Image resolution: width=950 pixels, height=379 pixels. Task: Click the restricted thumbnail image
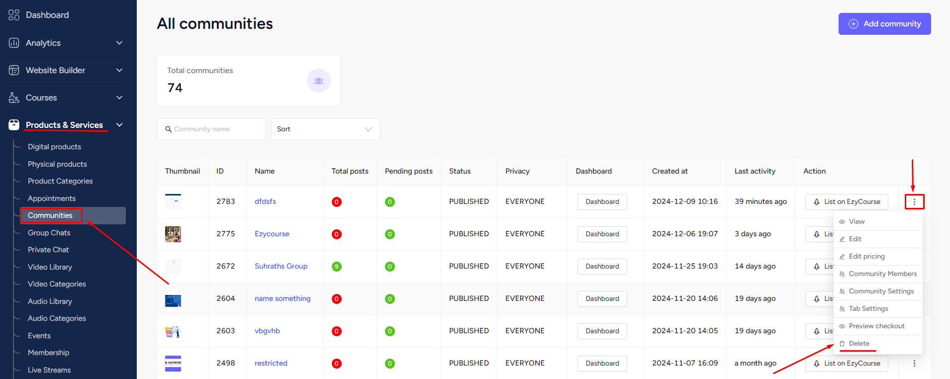[173, 364]
